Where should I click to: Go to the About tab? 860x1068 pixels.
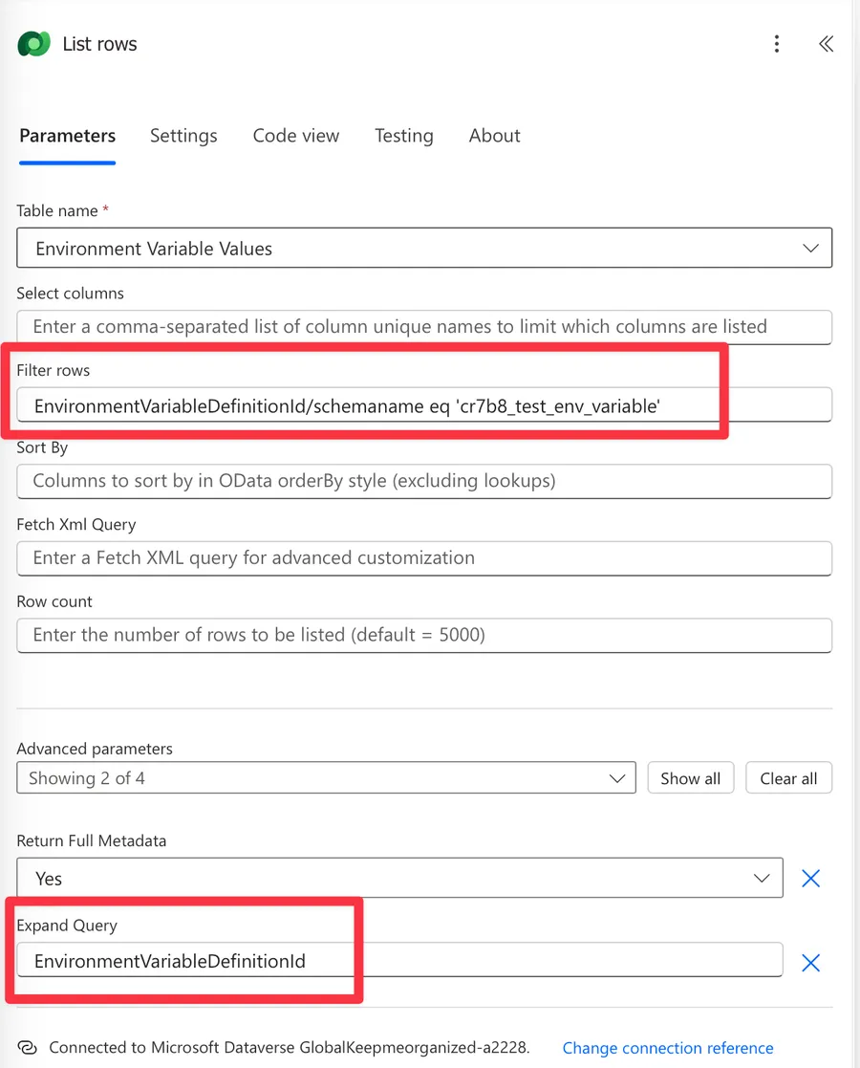(494, 136)
